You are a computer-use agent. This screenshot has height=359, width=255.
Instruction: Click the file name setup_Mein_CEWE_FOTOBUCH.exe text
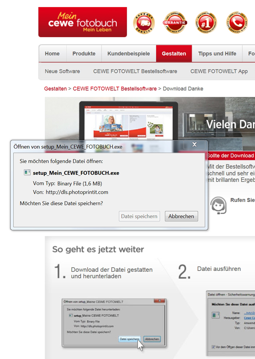pos(76,173)
